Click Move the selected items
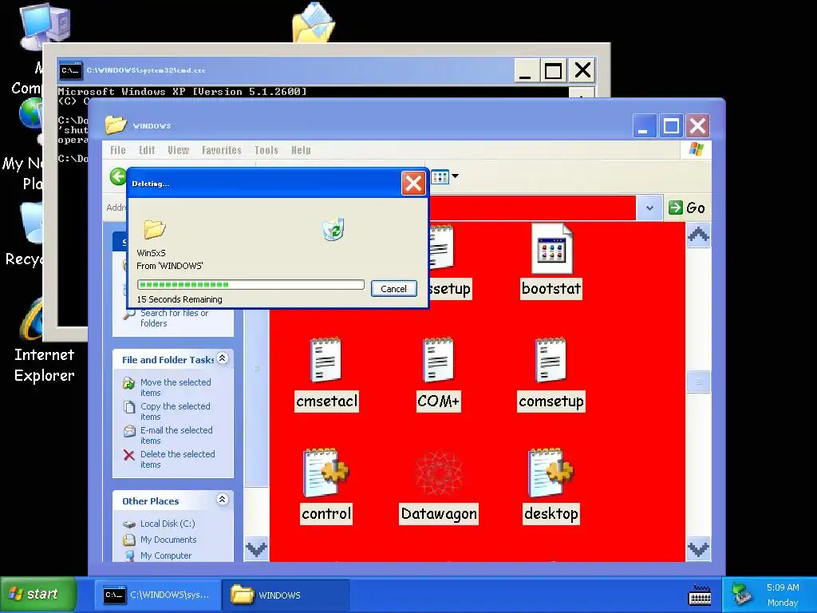This screenshot has height=613, width=817. click(176, 387)
